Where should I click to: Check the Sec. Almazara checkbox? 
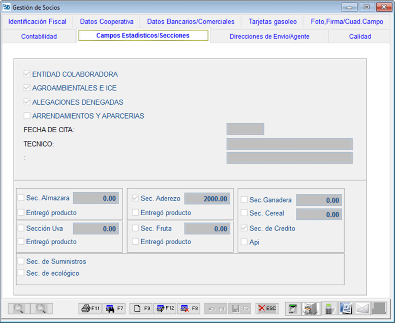(x=21, y=198)
